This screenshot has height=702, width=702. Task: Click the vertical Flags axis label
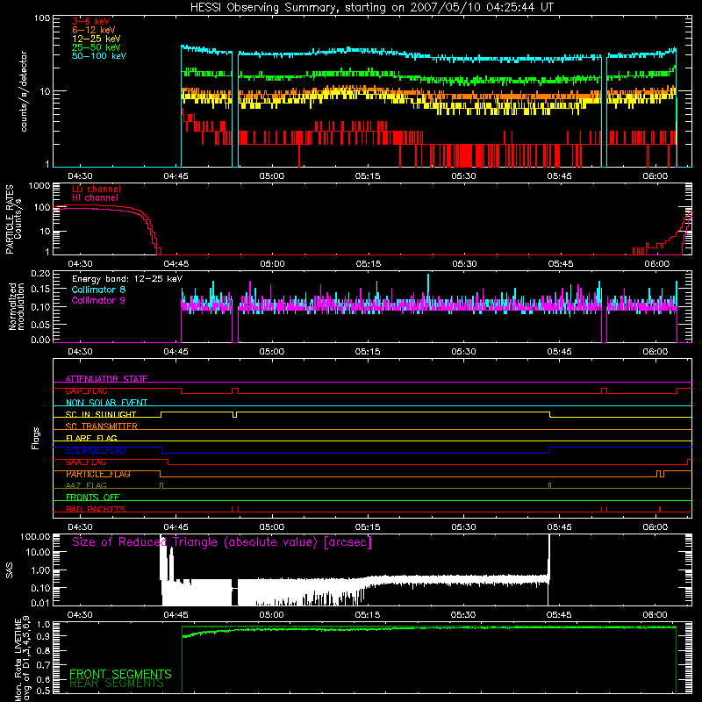point(36,438)
